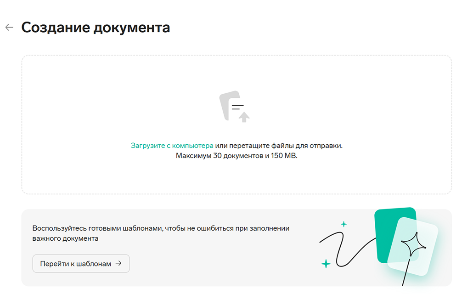Click the Воспользуйтесь готовыми шаблонами banner text
Screen dimensions: 473x300
click(x=161, y=233)
